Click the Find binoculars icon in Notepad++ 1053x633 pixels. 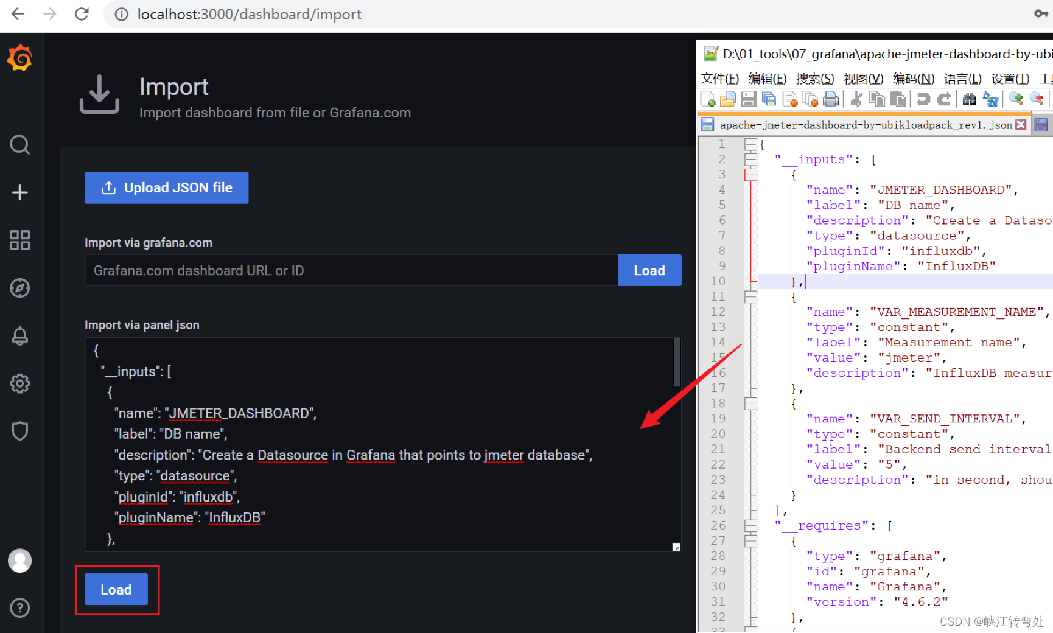(970, 99)
